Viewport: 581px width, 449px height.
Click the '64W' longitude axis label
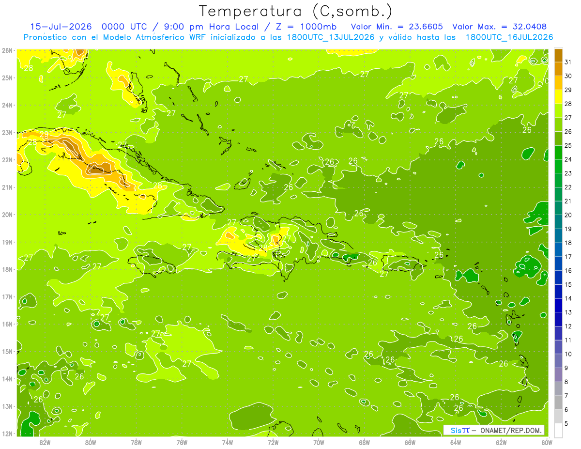point(456,443)
